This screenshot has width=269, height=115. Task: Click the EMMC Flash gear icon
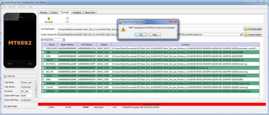(x=5, y=106)
